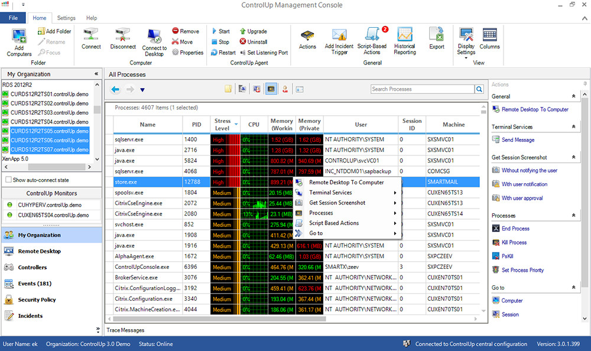This screenshot has height=351, width=591.
Task: Upgrade the ControlUp Agent
Action: [x=254, y=31]
